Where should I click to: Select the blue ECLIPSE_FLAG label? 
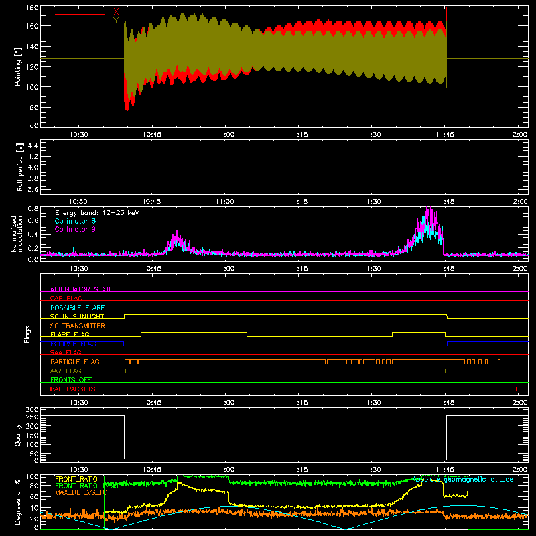tap(73, 344)
